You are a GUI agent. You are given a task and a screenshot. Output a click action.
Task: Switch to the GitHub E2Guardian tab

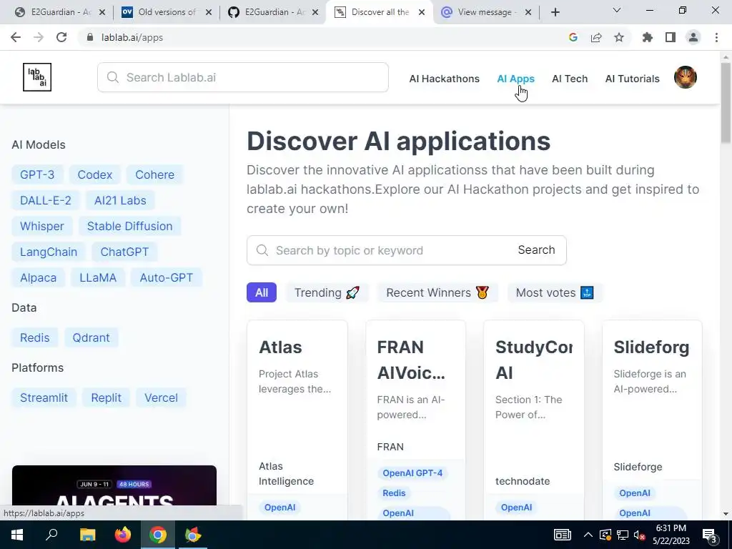(x=272, y=12)
